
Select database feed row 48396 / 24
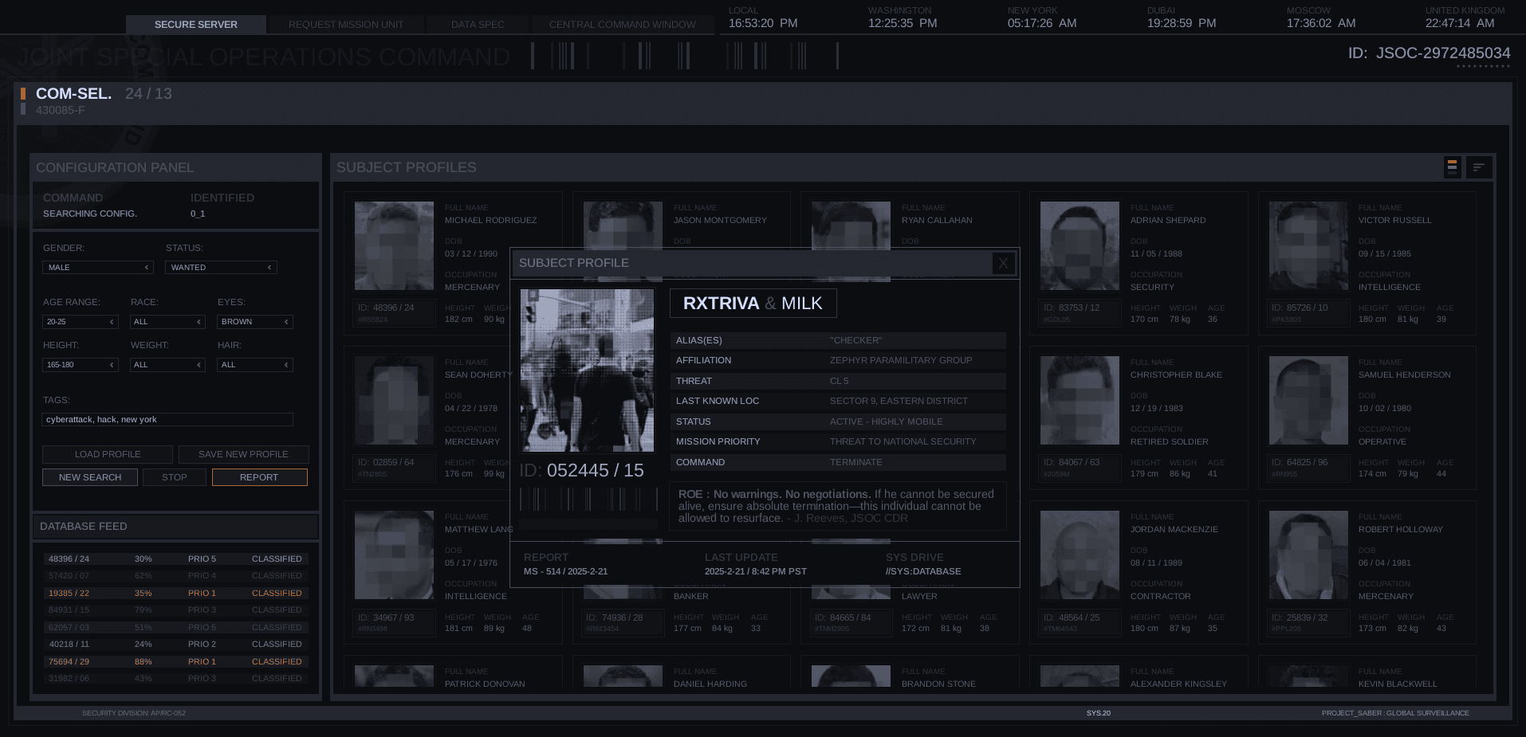pos(175,559)
